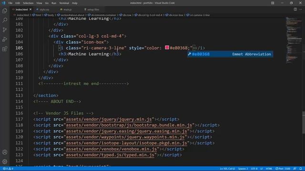Open the Explorer view in activity bar

coord(5,10)
